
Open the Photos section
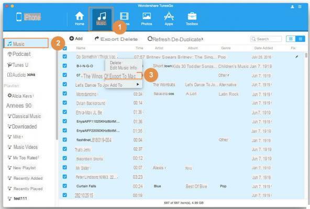pyautogui.click(x=147, y=19)
